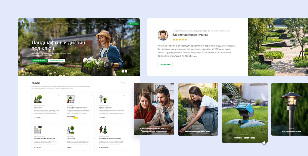308x156 pixels.
Task: Click the hammer icon for Мощение дорожек
Action: (38, 130)
